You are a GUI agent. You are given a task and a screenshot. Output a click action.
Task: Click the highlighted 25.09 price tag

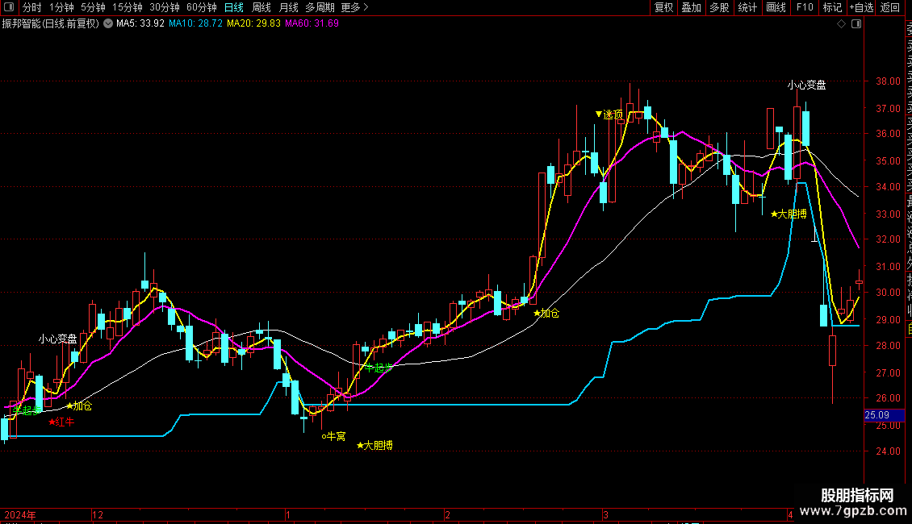pos(884,415)
